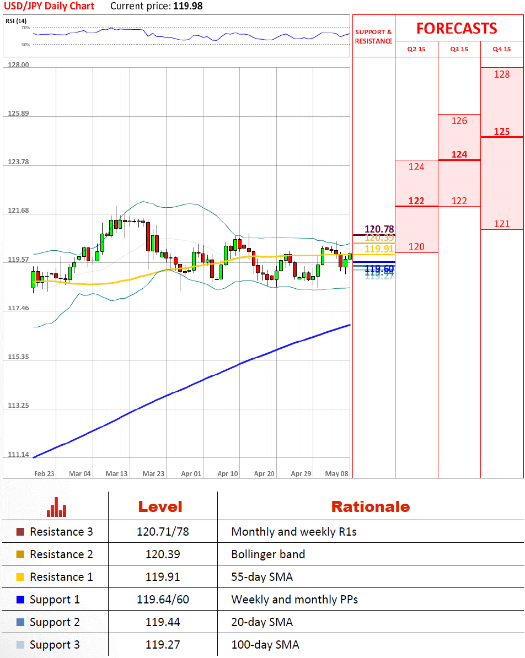Select the Support 3 row label
Viewport: 525px width, 658px height.
55,645
